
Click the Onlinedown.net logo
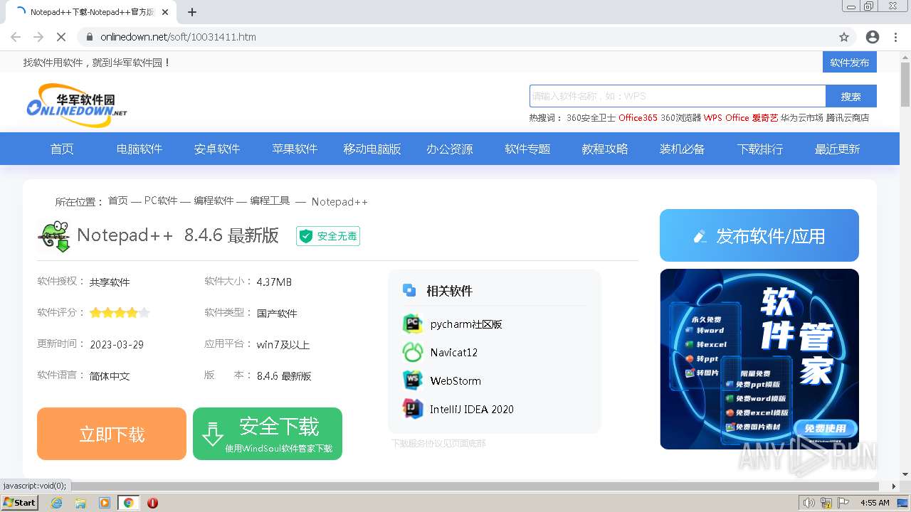77,105
